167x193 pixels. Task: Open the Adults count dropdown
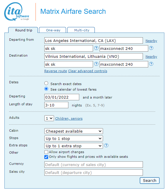(x=49, y=118)
